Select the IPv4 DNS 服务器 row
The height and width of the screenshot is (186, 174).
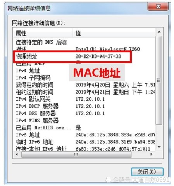click(84, 113)
